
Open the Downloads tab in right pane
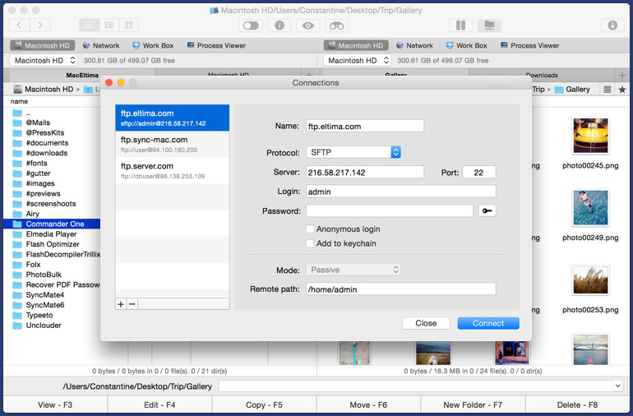point(542,75)
